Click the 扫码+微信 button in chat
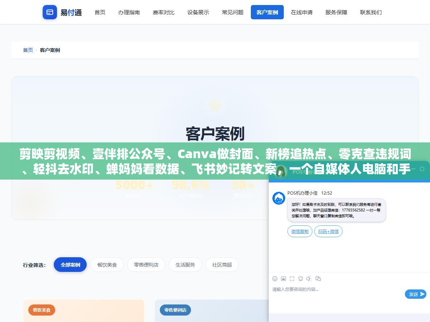This screenshot has height=322, width=430. tap(328, 231)
